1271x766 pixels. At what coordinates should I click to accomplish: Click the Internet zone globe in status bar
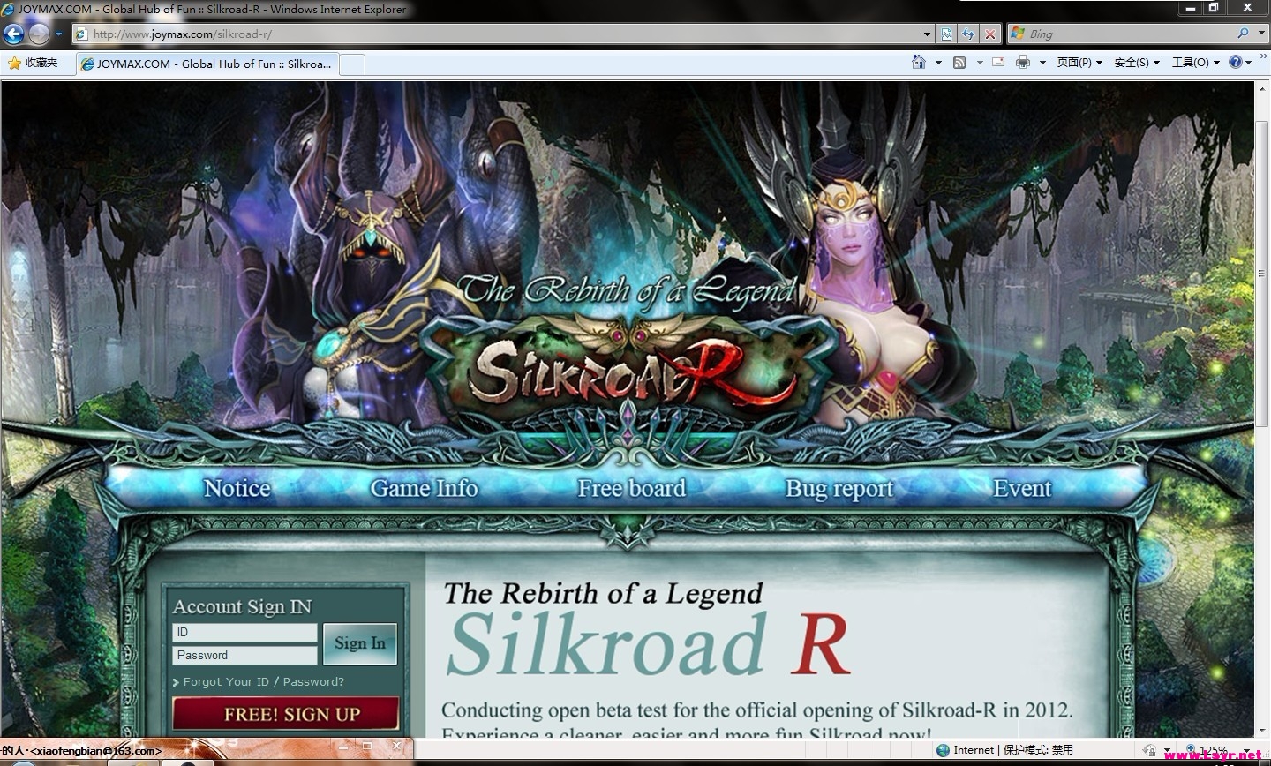944,750
